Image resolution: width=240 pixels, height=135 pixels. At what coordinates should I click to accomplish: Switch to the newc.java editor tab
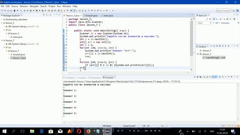click(x=108, y=16)
